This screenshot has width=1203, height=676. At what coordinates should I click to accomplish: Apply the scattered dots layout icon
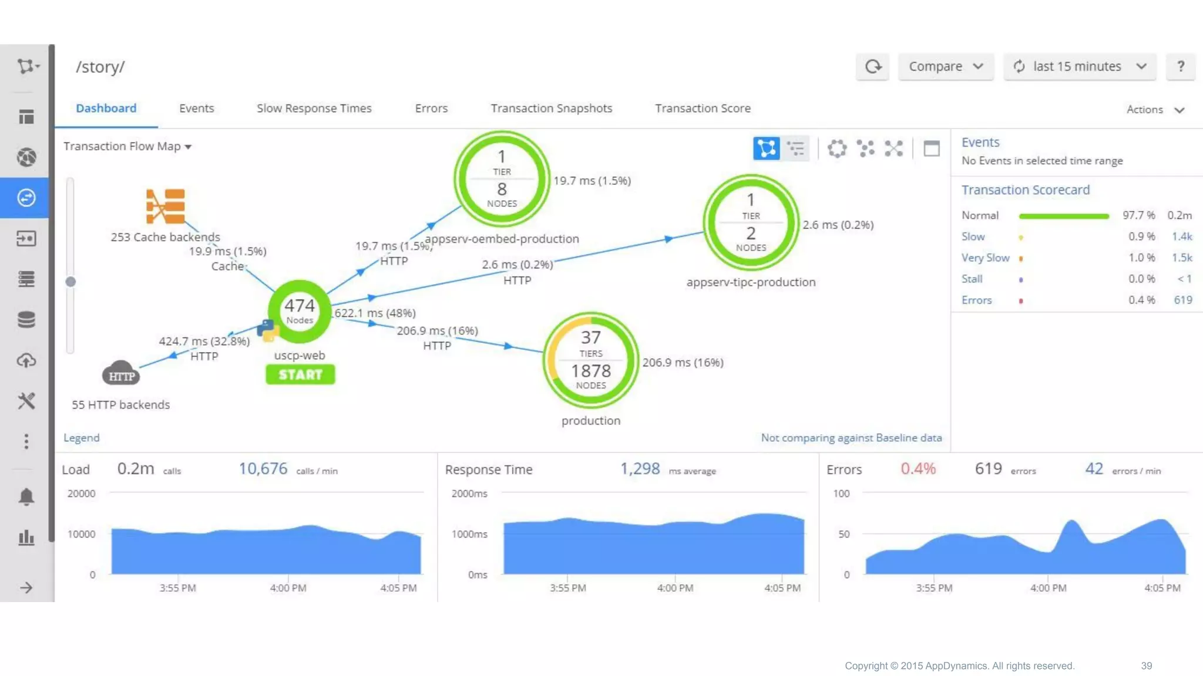click(865, 148)
